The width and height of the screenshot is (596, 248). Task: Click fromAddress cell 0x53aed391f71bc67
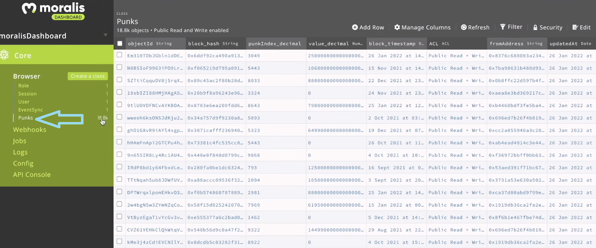point(518,167)
